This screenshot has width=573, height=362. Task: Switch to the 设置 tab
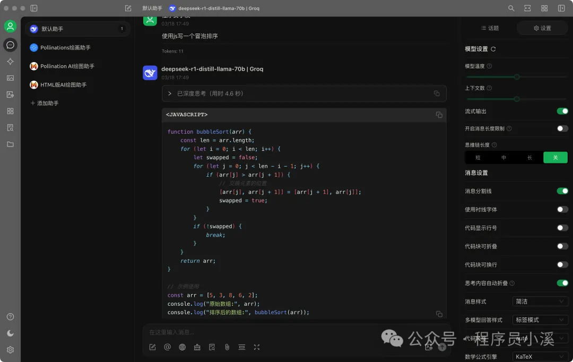542,28
